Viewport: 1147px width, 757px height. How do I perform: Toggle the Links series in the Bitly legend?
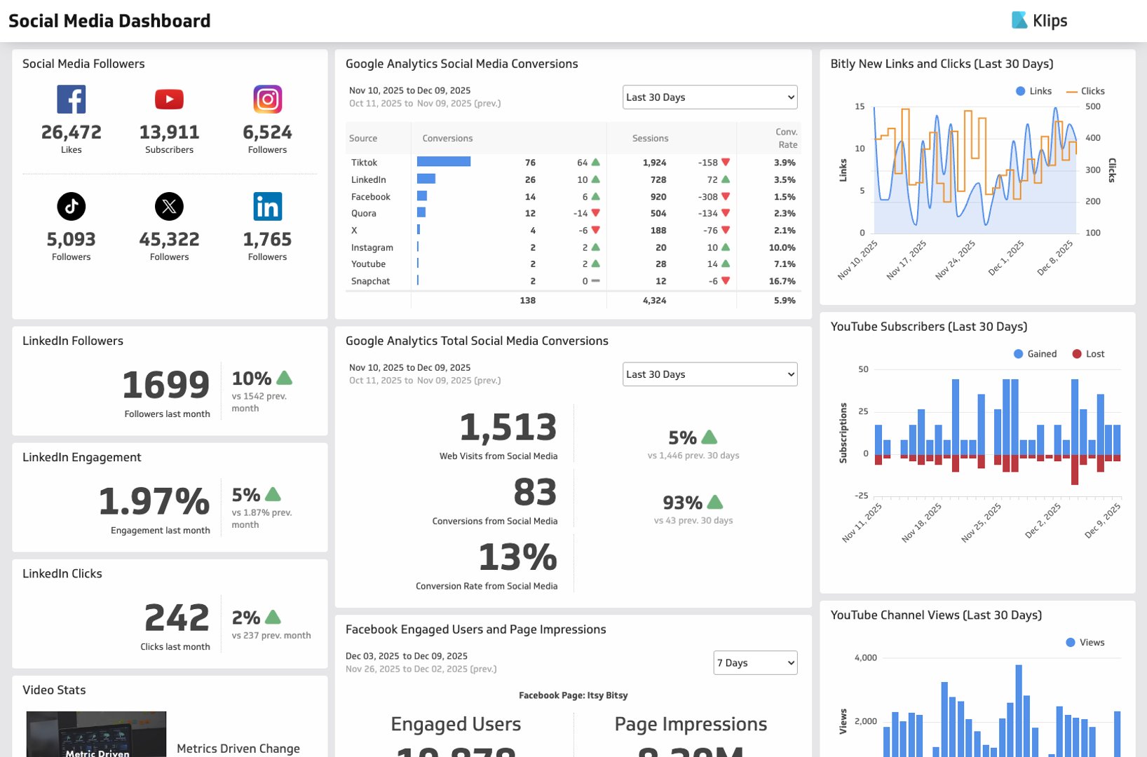coord(1033,91)
